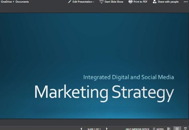189x130 pixels.
Task: Switch to the editing view icon
Action: click(169, 129)
